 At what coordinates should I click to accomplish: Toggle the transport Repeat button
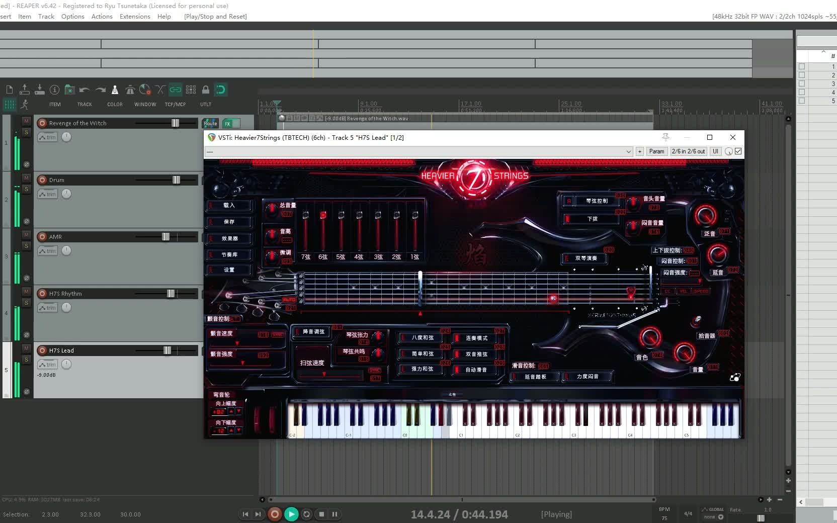[306, 514]
